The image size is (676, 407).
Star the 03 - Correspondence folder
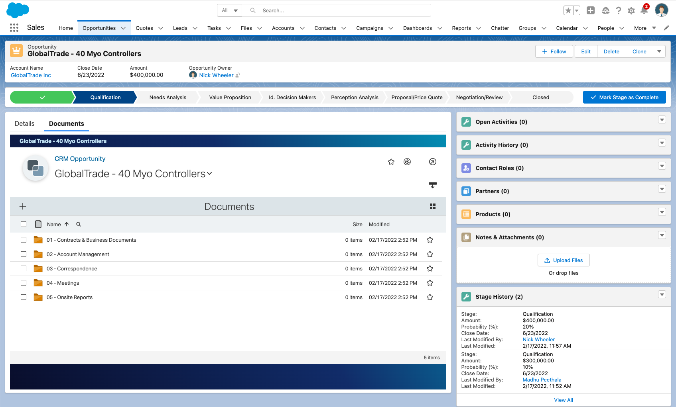point(430,268)
